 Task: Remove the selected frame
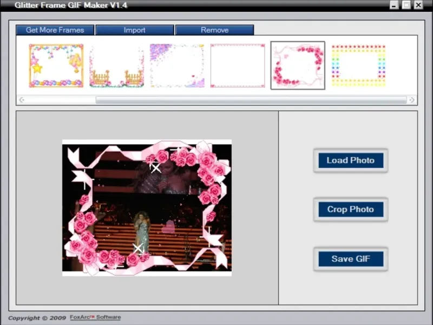(214, 30)
